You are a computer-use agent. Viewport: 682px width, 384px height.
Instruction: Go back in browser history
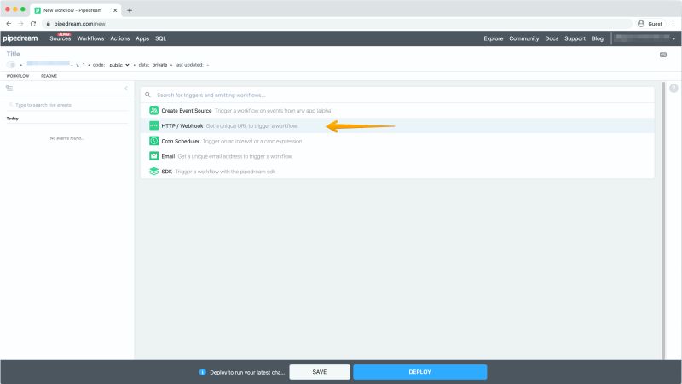pos(9,24)
